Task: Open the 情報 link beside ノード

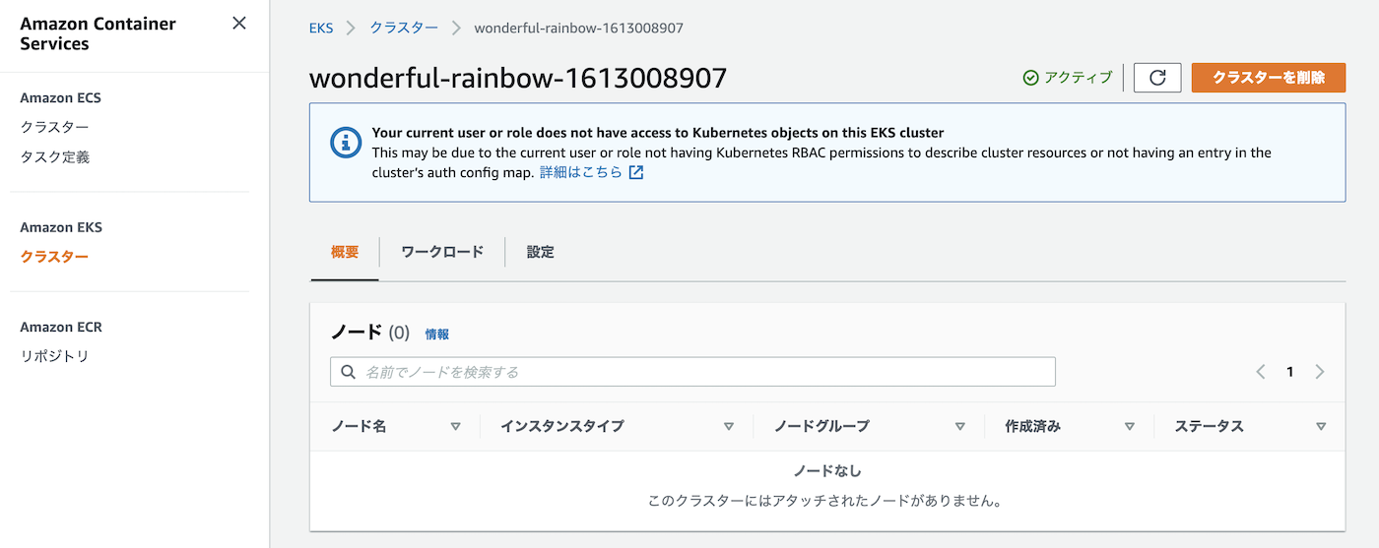Action: point(437,335)
